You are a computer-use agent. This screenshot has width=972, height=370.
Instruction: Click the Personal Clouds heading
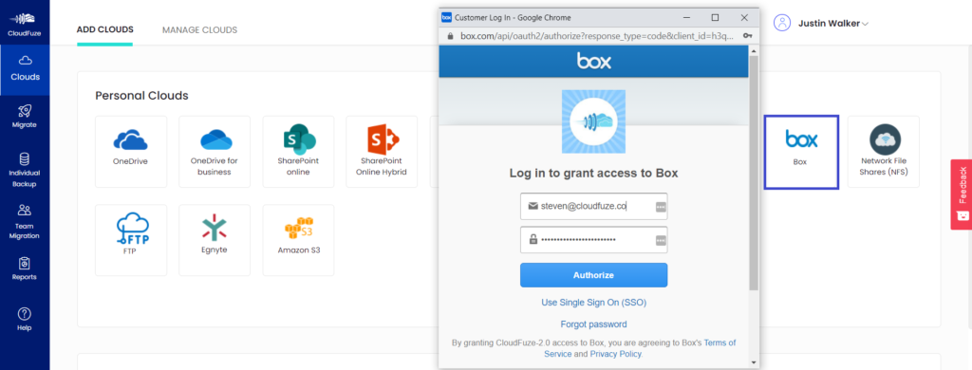[142, 96]
